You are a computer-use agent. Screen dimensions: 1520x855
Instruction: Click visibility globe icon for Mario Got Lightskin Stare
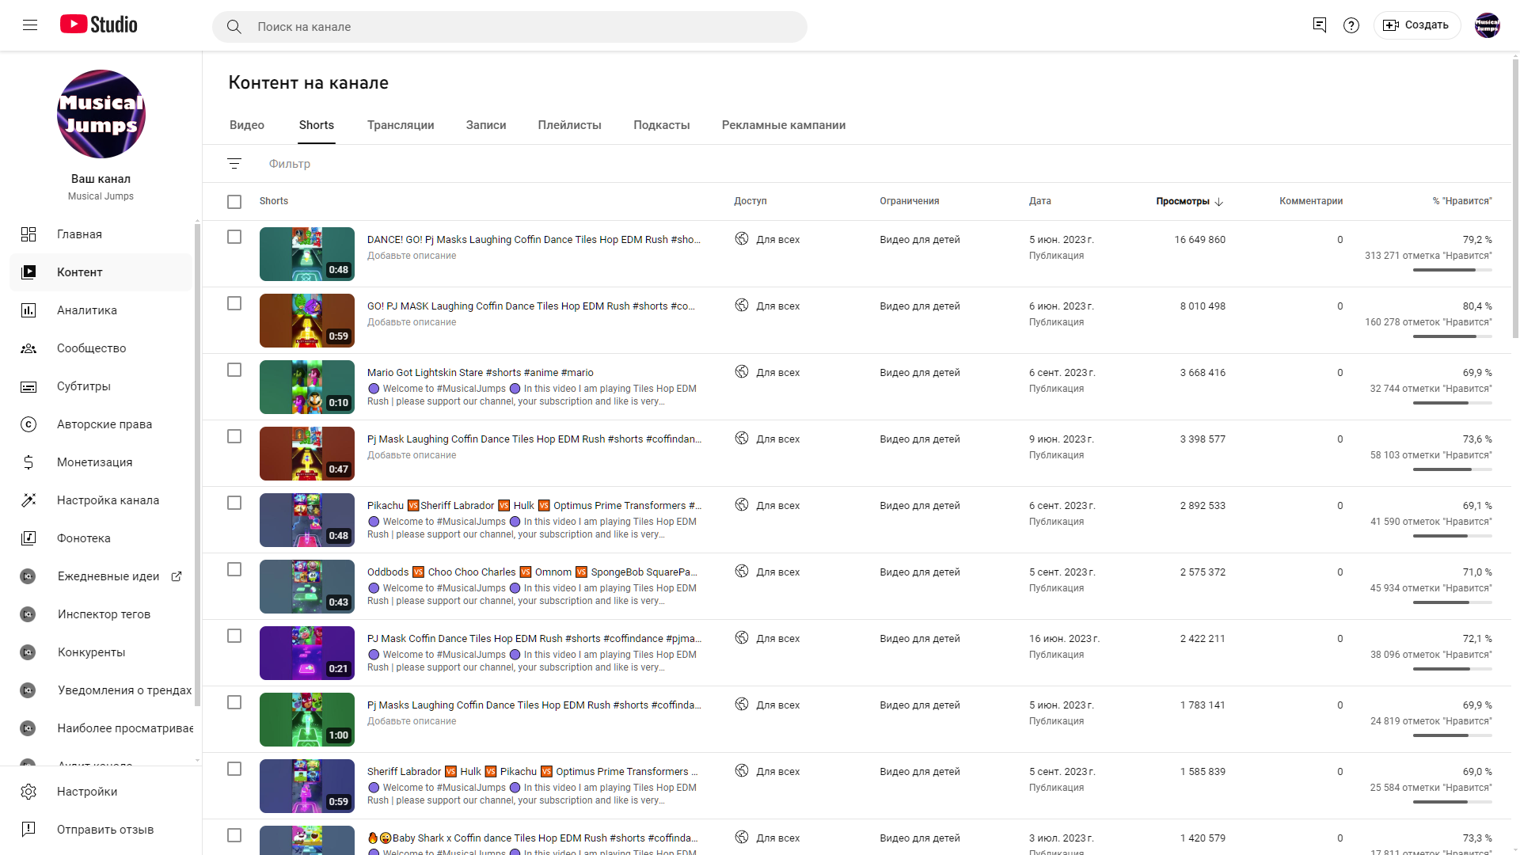(x=742, y=372)
